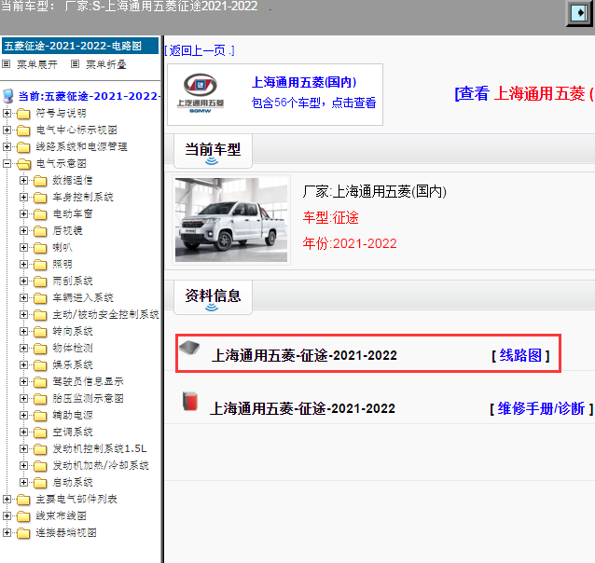
Task: Click the folder icon of 空调系统
Action: click(x=40, y=433)
